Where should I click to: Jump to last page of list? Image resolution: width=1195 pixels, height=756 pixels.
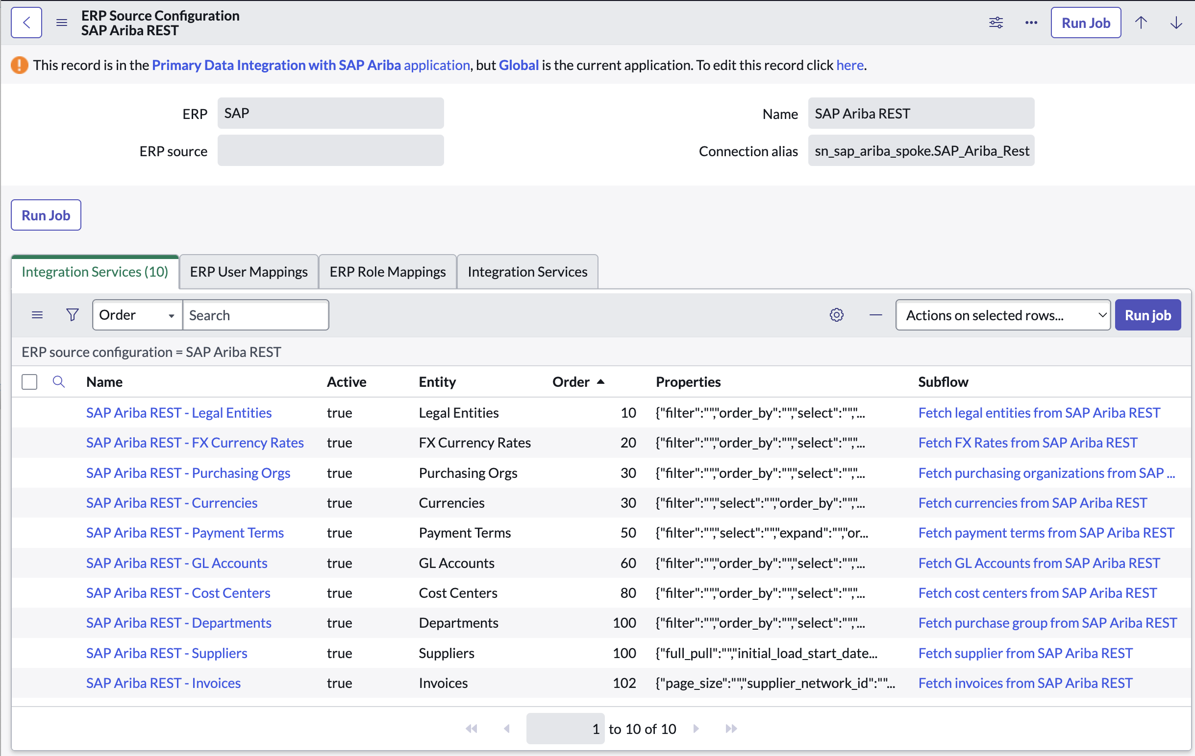[730, 728]
